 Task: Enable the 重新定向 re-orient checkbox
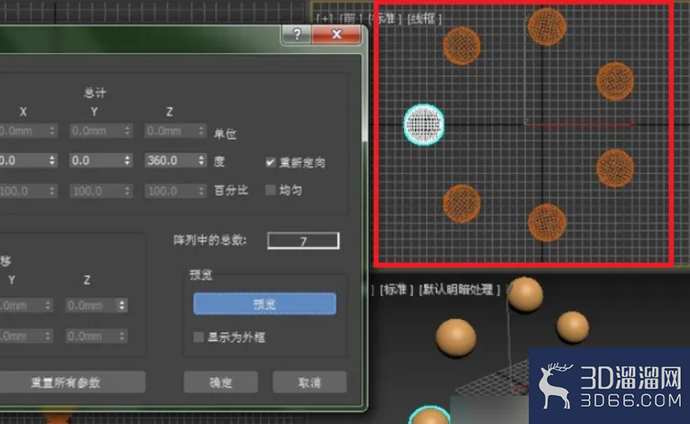click(x=270, y=162)
